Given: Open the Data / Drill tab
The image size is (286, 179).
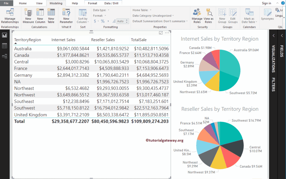Looking at the screenshot, I should 111,3.
